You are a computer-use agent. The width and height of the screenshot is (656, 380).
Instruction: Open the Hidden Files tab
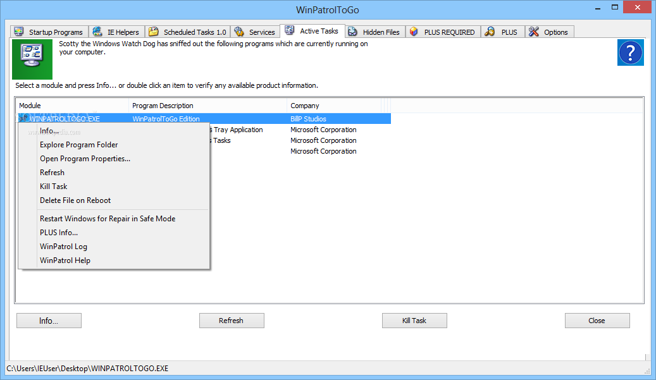click(375, 32)
